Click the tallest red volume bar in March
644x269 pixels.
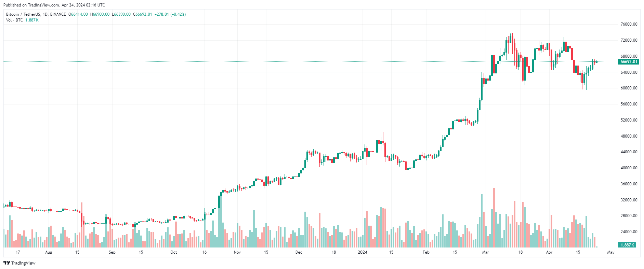click(x=494, y=218)
